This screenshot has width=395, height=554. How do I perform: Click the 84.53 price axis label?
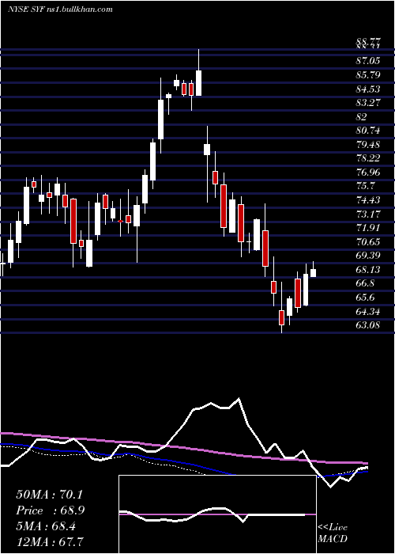point(368,89)
